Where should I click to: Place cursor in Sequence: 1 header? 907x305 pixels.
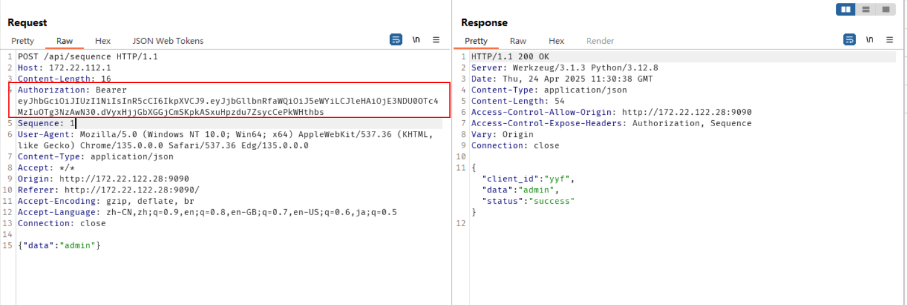(46, 123)
